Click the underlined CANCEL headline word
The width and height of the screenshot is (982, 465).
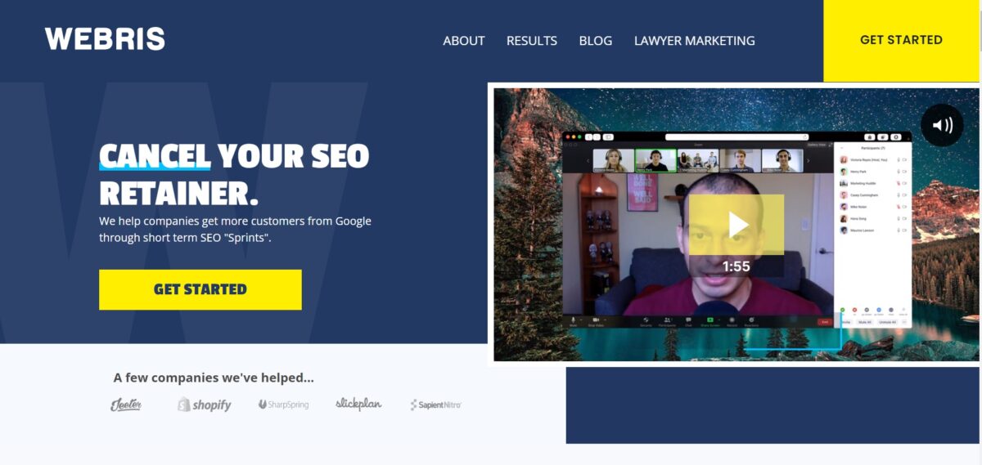(x=155, y=155)
